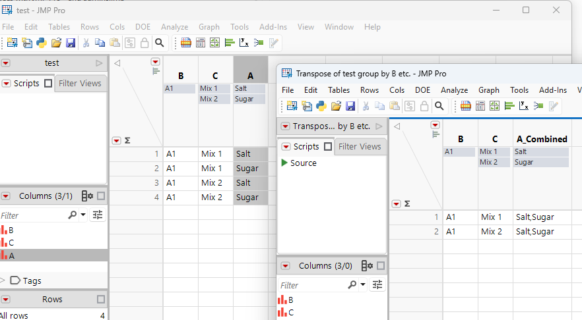Open Add-Ins menu in Transpose window
Image resolution: width=582 pixels, height=320 pixels.
pyautogui.click(x=553, y=90)
